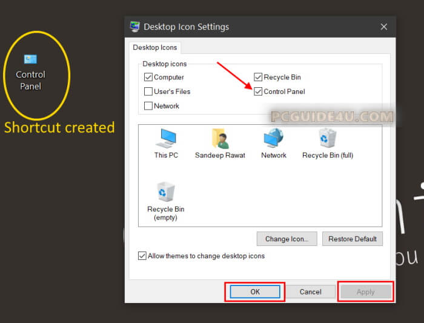This screenshot has height=323, width=424.
Task: Open the Desktop Icons tab
Action: [154, 47]
